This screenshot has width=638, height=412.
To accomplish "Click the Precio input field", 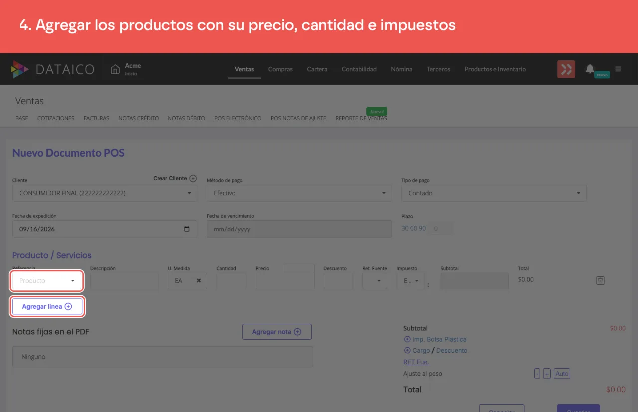I will click(x=285, y=281).
